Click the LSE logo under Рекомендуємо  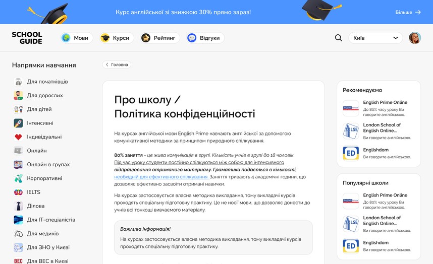(351, 131)
